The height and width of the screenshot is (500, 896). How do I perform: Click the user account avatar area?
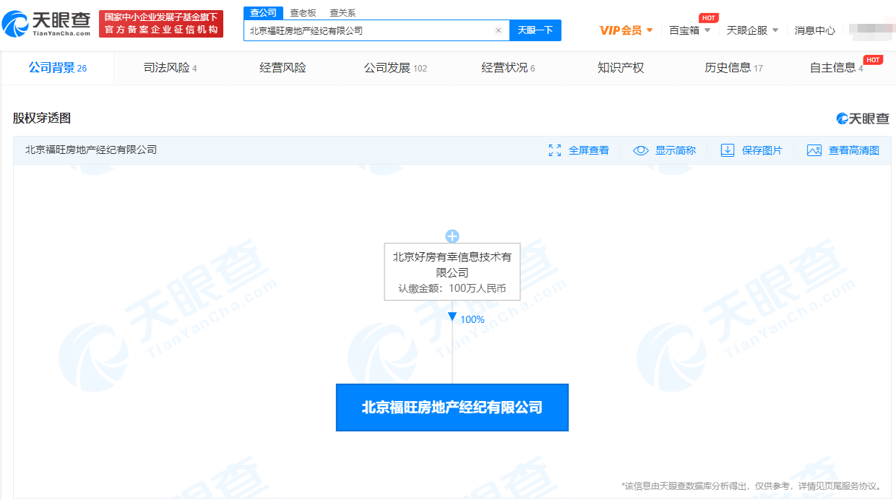(871, 30)
